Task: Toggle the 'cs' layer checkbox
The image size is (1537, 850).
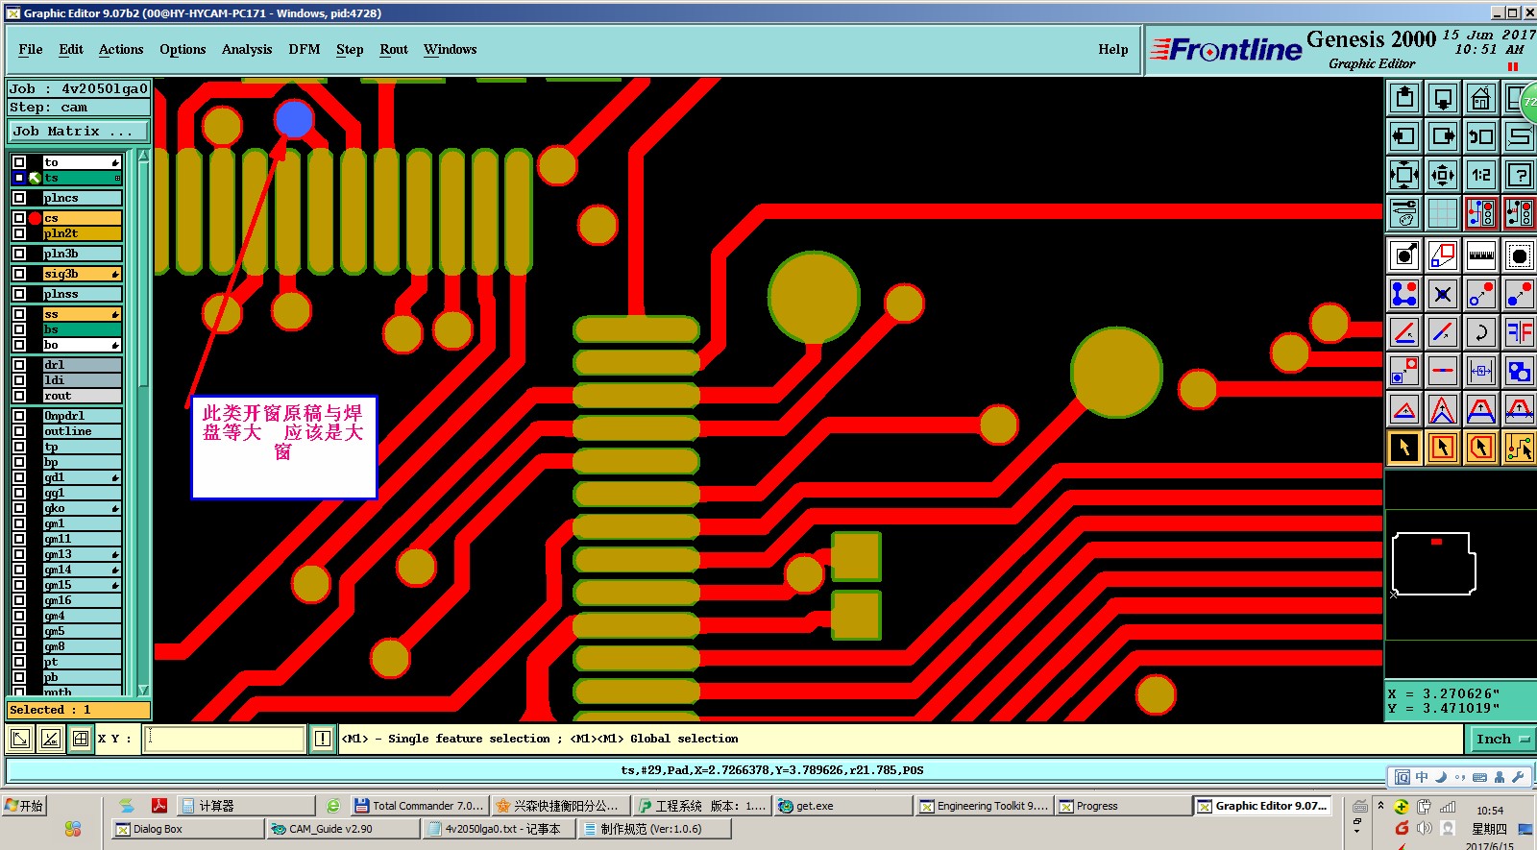Action: (x=19, y=218)
